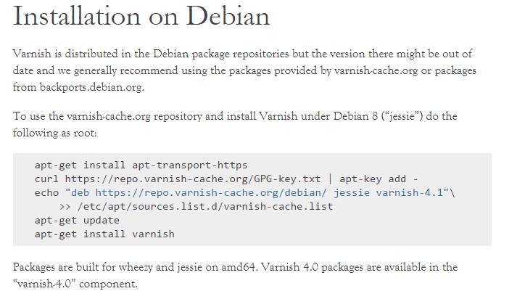The width and height of the screenshot is (517, 291).
Task: Click the "apt-get install varnish" code line
Action: tap(104, 234)
